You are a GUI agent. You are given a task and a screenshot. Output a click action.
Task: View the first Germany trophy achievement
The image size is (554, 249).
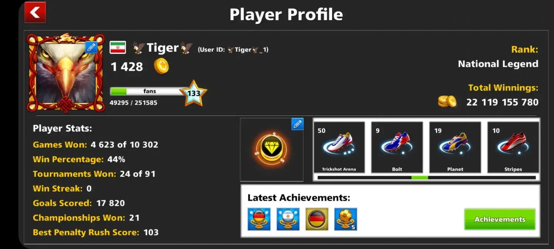coord(259,219)
